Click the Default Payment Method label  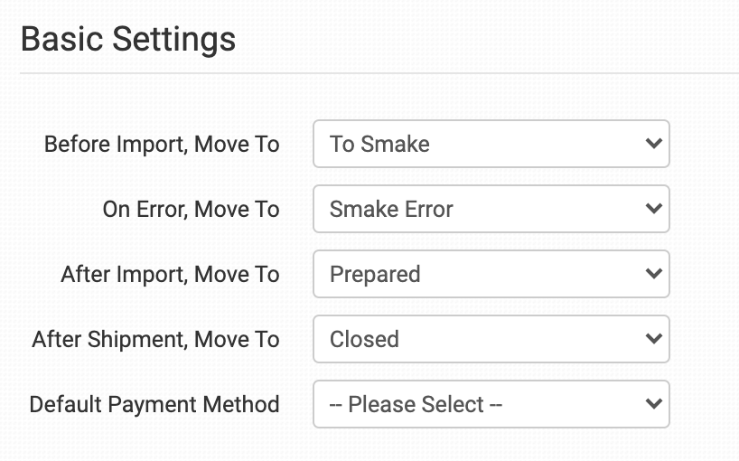(x=154, y=404)
